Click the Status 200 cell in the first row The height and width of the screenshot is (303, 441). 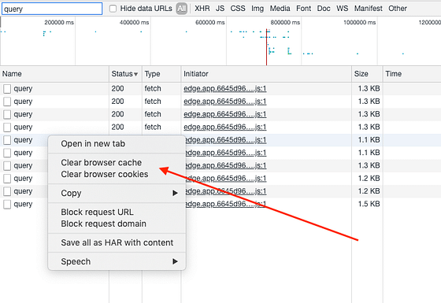tap(125, 89)
